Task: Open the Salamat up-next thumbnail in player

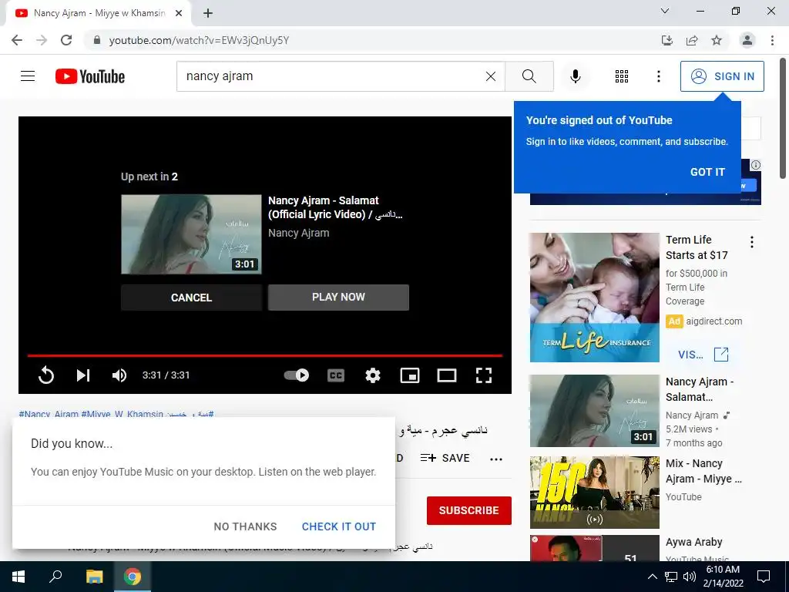Action: (x=191, y=234)
